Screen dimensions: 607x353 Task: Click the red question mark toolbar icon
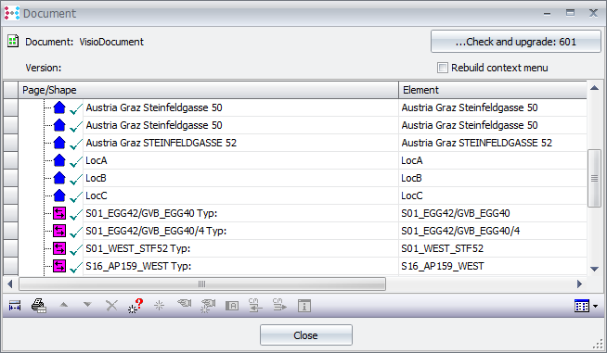tap(136, 306)
